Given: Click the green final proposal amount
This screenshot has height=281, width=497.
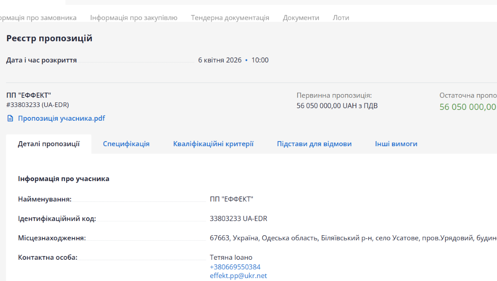Looking at the screenshot, I should pyautogui.click(x=467, y=107).
